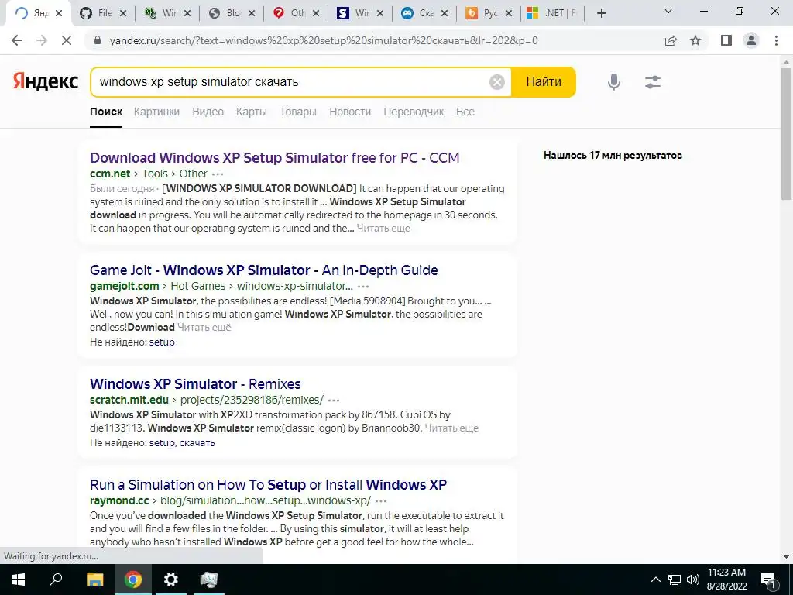Click the Yandex logo
Viewport: 793px width, 595px height.
click(46, 81)
